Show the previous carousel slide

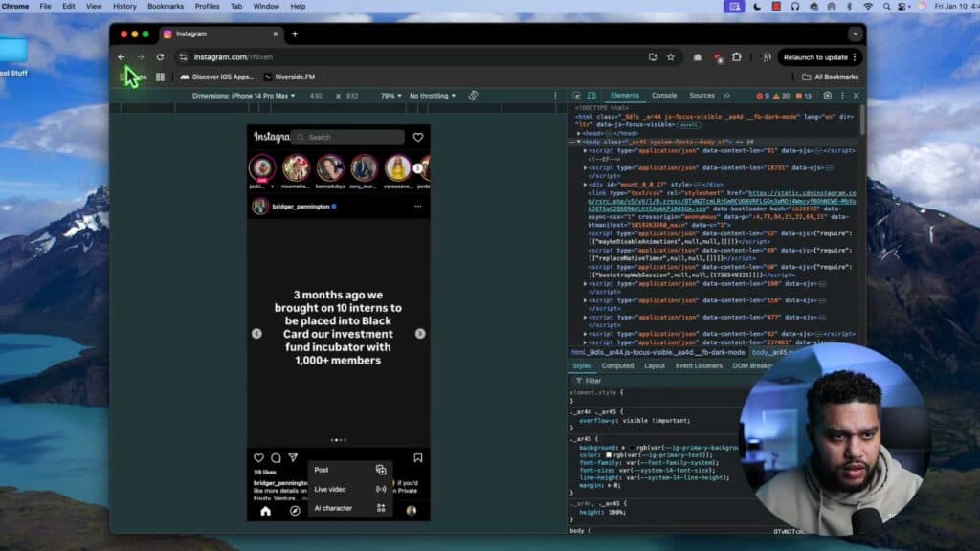click(x=256, y=334)
